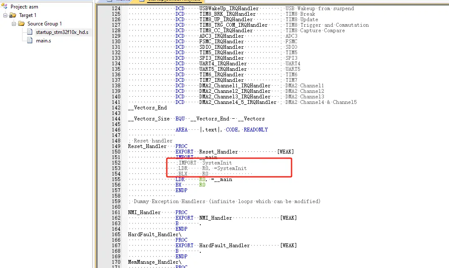Click the HardFault_Handler\ label on line 165
This screenshot has width=449, height=268.
(154, 234)
